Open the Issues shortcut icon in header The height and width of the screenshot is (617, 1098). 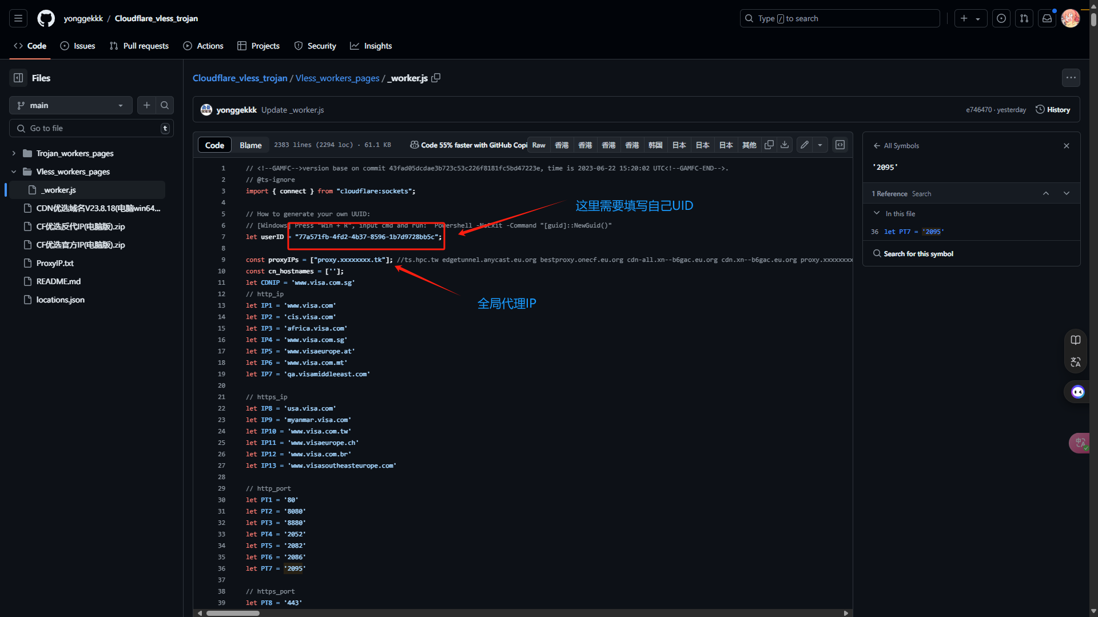[x=1001, y=18]
